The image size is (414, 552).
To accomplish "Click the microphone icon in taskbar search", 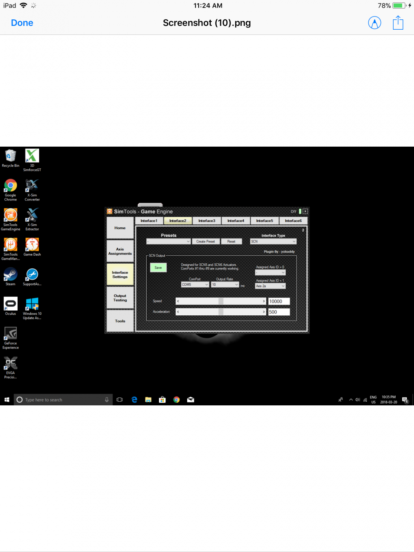I will click(107, 400).
